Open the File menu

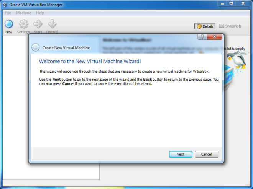8,13
